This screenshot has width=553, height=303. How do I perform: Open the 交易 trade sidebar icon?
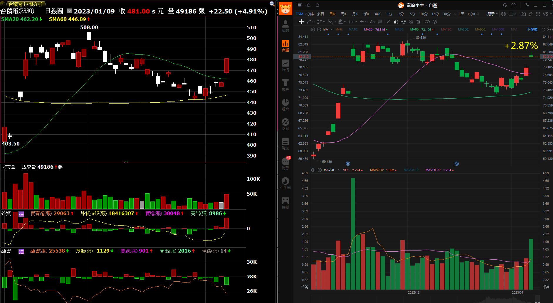click(x=285, y=124)
